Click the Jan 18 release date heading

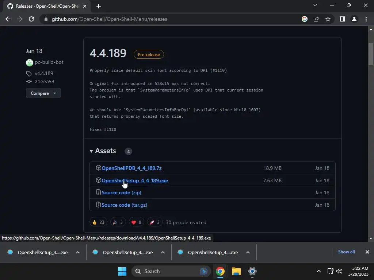tap(34, 51)
